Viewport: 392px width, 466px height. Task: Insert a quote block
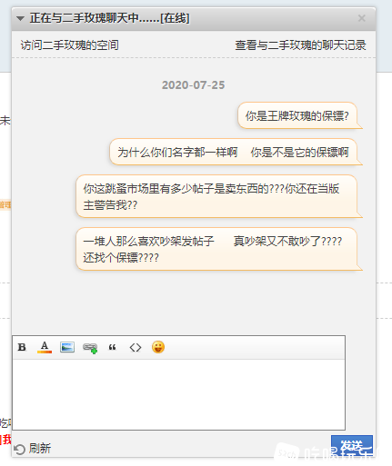pos(113,347)
